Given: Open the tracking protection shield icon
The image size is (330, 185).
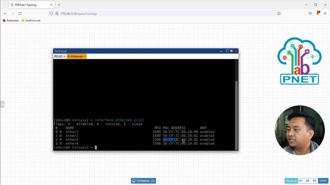Looking at the screenshot, I should pyautogui.click(x=51, y=13).
